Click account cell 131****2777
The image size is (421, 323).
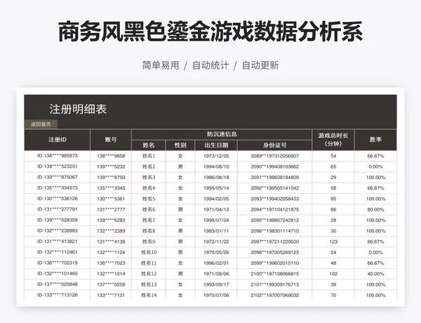click(111, 210)
